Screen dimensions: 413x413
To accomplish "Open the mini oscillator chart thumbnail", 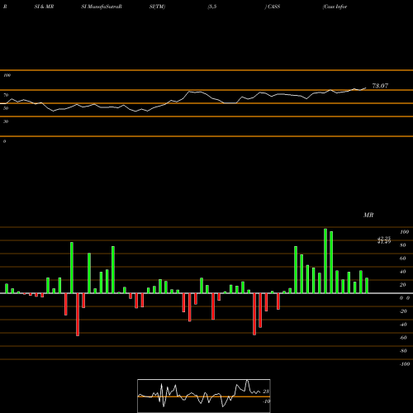I will click(204, 396).
